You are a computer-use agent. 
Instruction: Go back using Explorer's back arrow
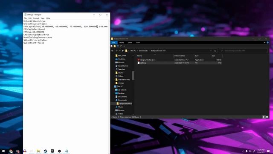[113, 51]
